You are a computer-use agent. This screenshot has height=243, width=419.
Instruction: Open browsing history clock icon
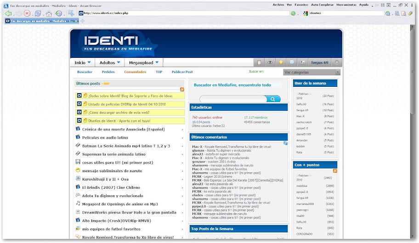click(x=58, y=13)
